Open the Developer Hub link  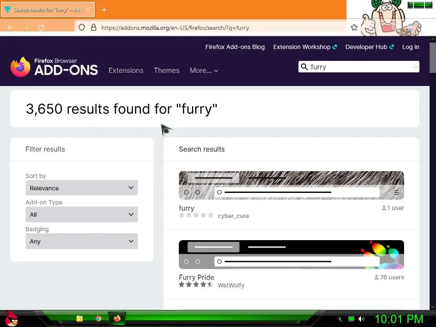coord(370,47)
